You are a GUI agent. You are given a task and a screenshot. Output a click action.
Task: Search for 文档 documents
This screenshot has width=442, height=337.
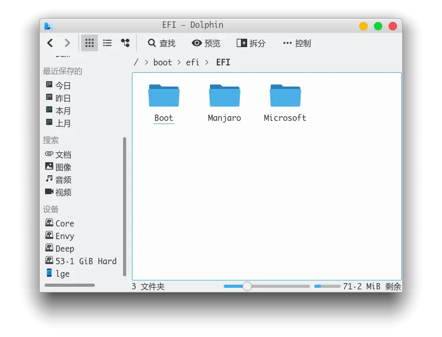pos(63,154)
